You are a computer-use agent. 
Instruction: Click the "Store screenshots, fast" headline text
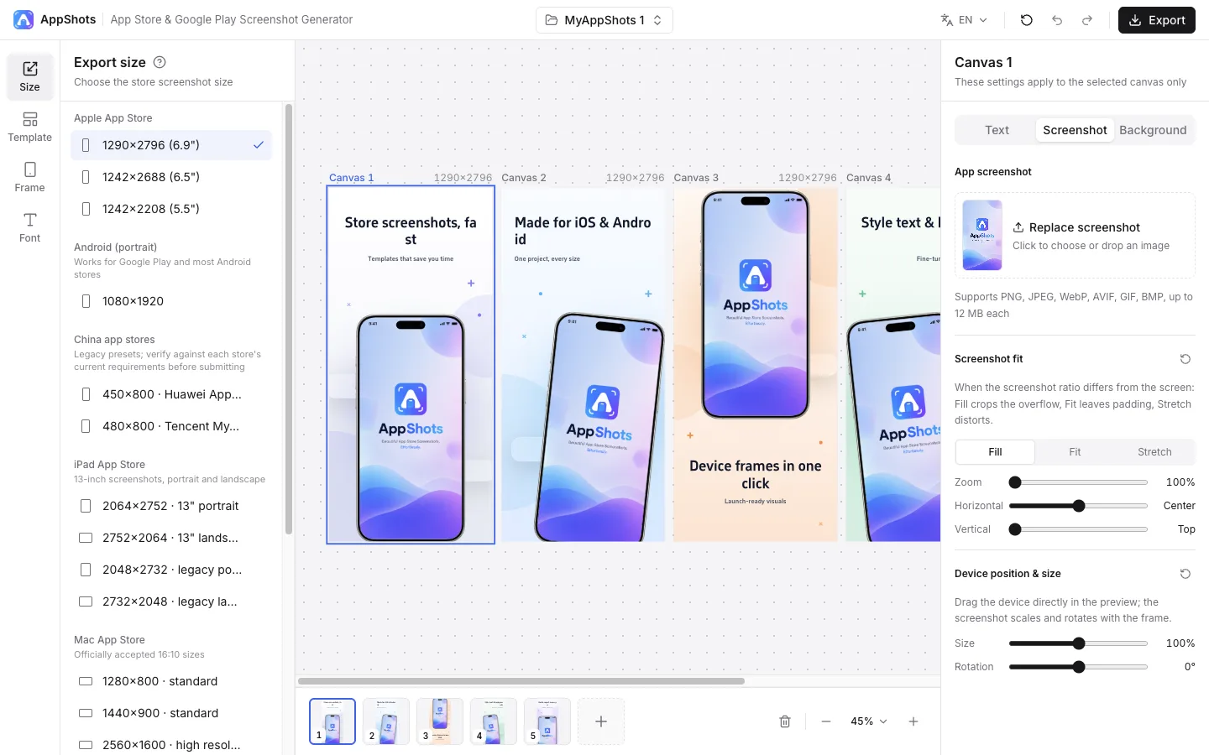tap(411, 231)
